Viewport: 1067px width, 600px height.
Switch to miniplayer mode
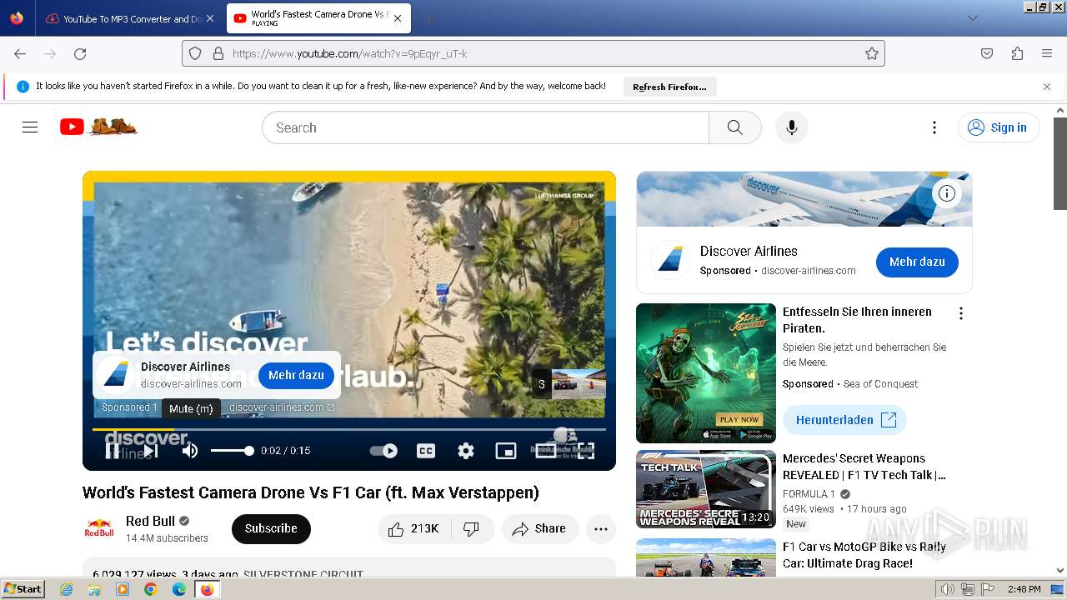point(506,451)
